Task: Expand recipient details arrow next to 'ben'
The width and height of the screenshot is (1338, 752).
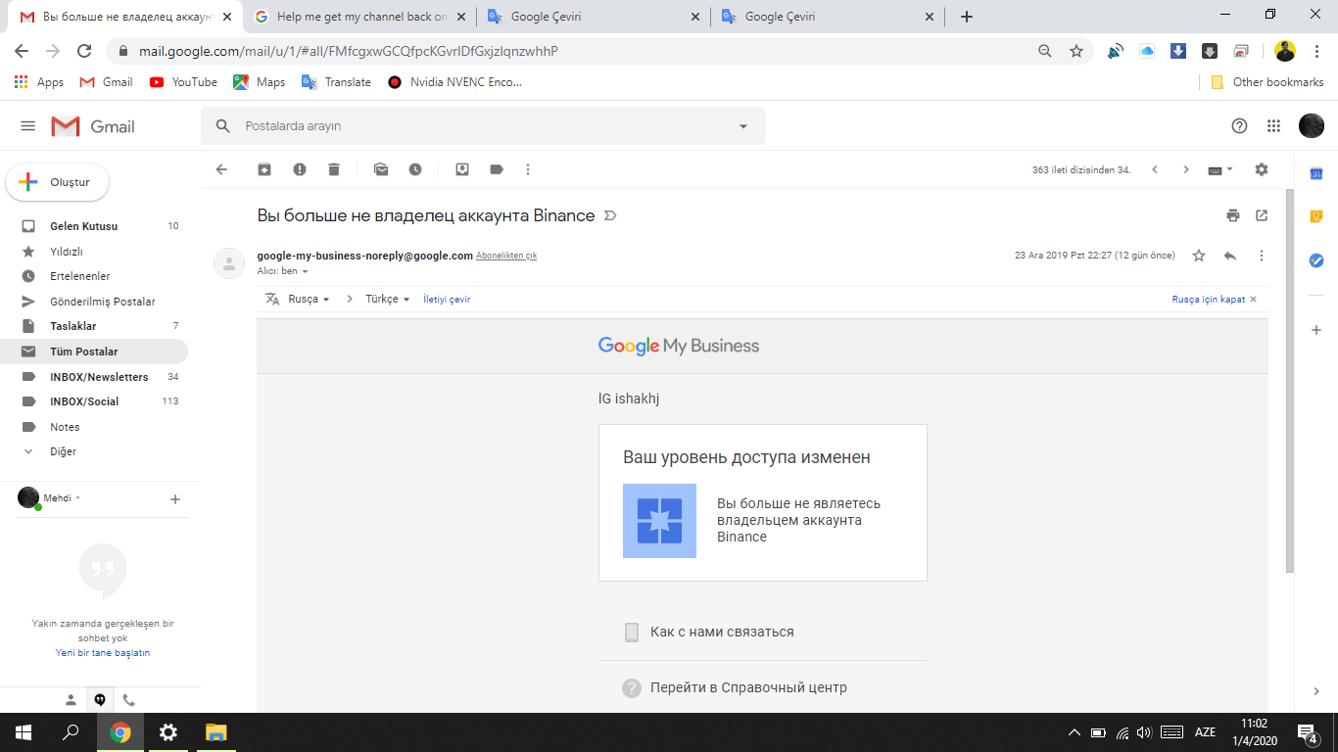Action: 305,271
